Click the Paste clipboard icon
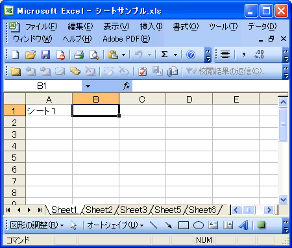The image size is (292, 248). (x=113, y=55)
